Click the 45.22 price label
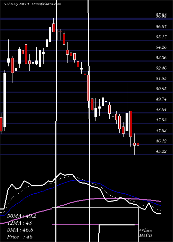173x242 pixels. tap(161, 151)
